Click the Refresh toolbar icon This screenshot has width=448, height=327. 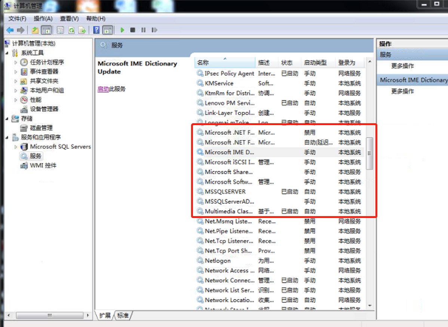[x=71, y=30]
